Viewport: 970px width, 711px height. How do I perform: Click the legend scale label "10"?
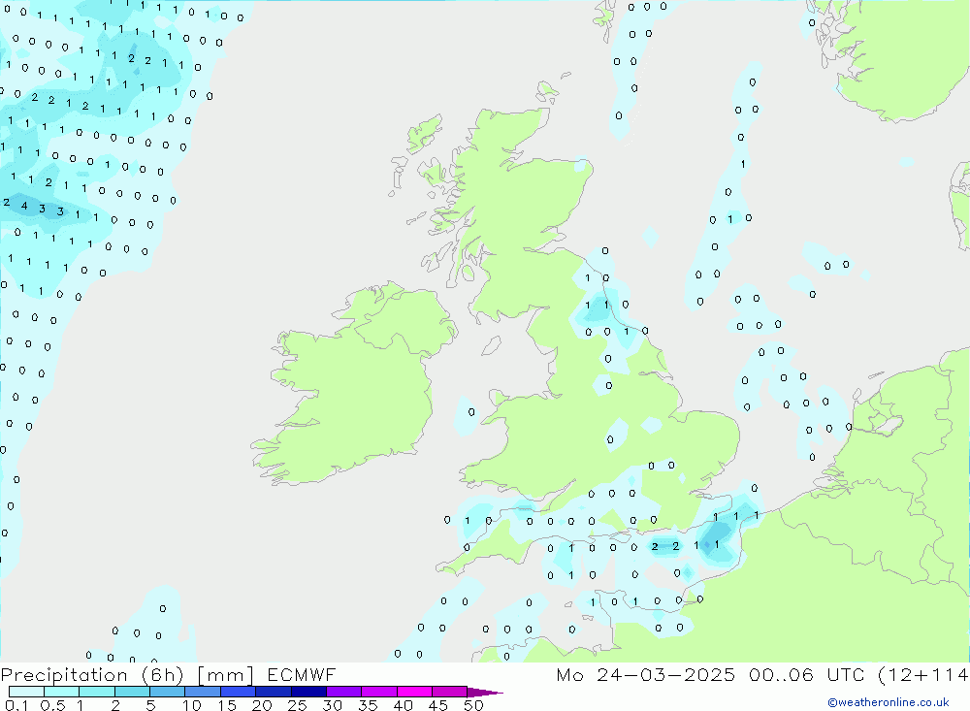point(192,705)
